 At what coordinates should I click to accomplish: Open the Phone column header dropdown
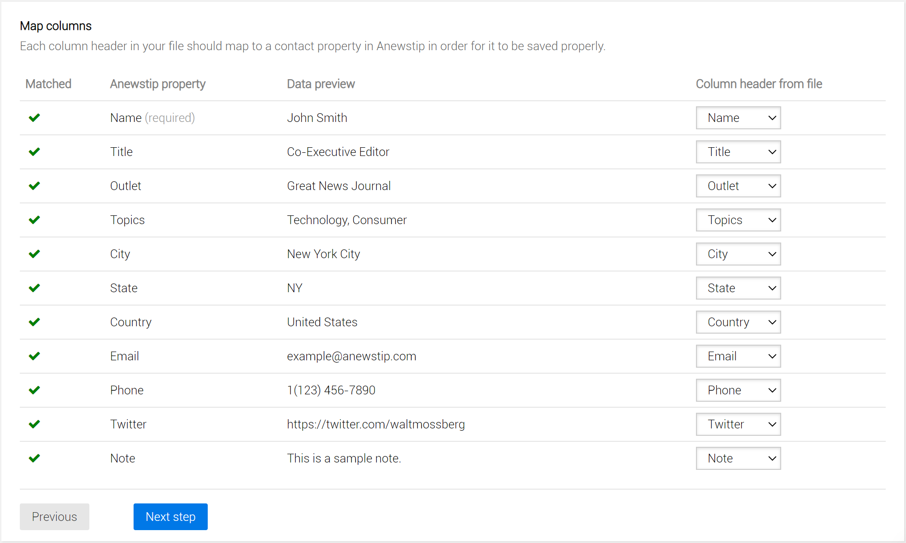tap(738, 390)
